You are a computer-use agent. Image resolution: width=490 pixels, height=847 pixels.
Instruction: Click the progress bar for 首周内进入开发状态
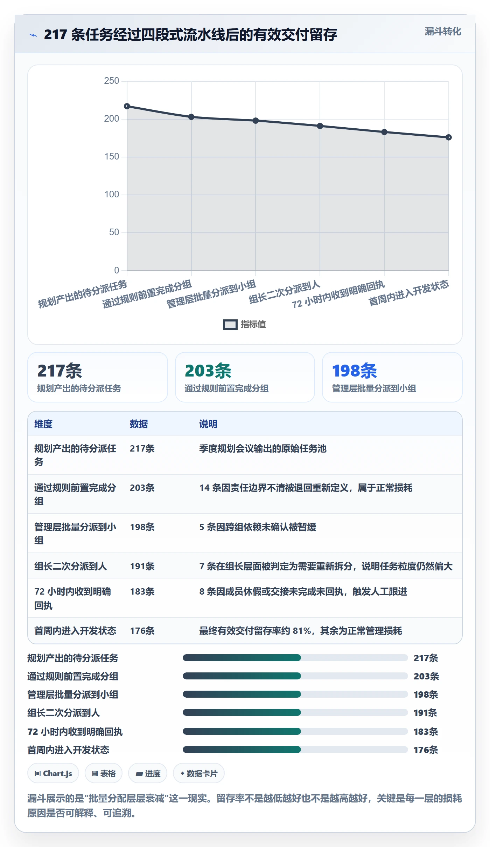pos(295,750)
